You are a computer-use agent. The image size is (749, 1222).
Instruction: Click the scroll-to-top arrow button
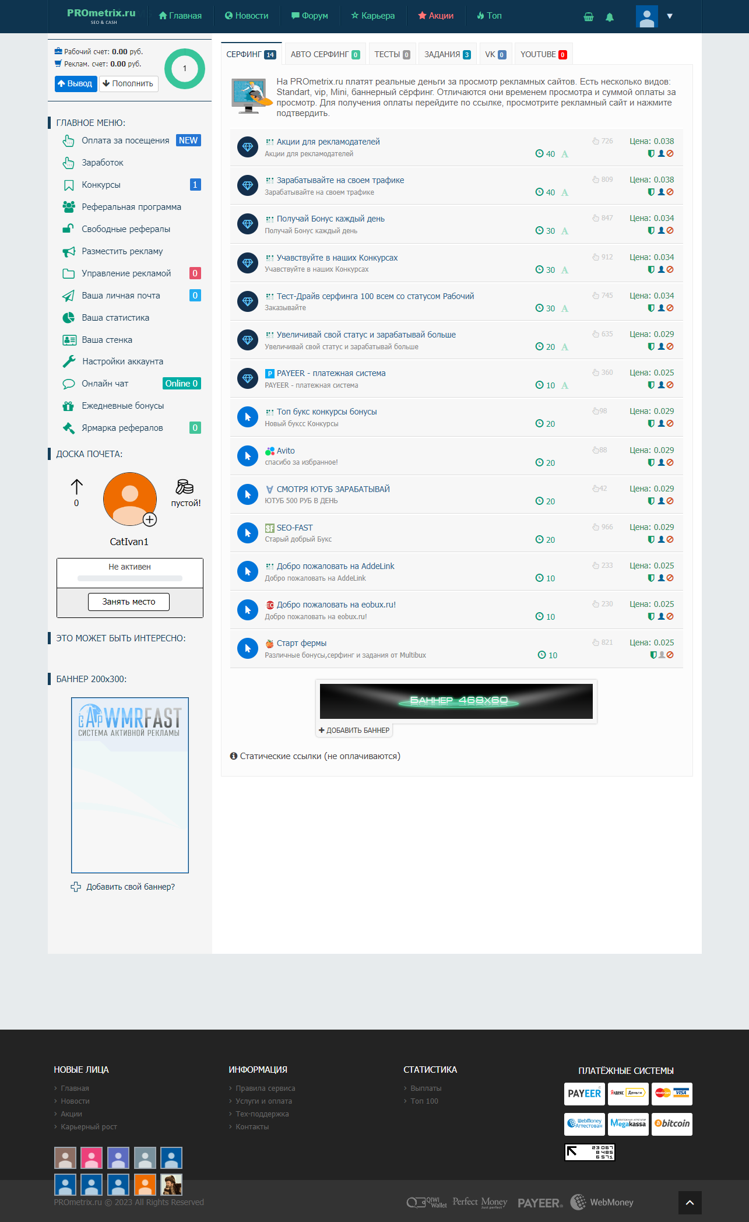coord(690,1203)
